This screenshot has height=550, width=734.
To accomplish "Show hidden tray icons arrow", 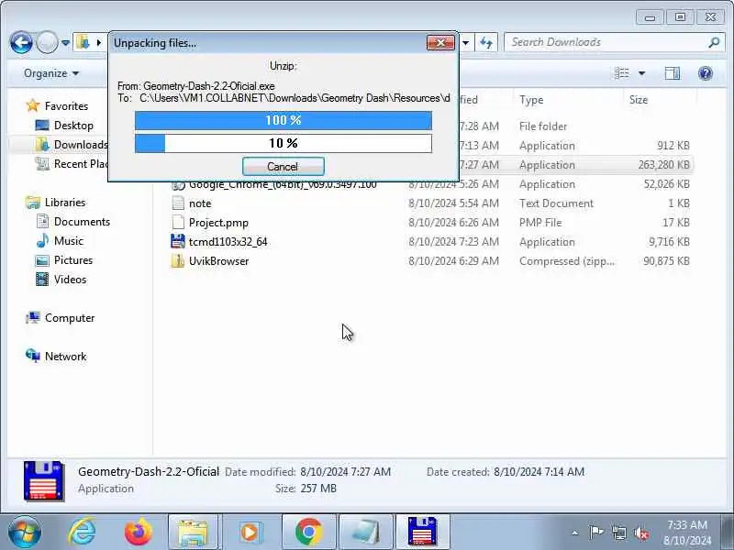I will 575,533.
